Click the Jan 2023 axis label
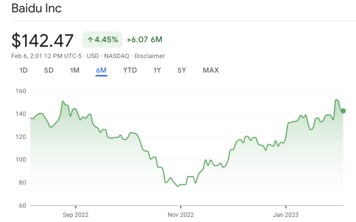Screen dimensions: 356x222 pos(286,215)
